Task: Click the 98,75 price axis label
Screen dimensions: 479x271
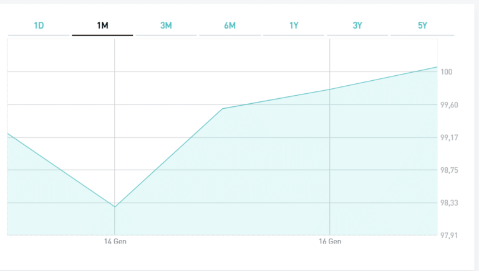Action: 449,170
